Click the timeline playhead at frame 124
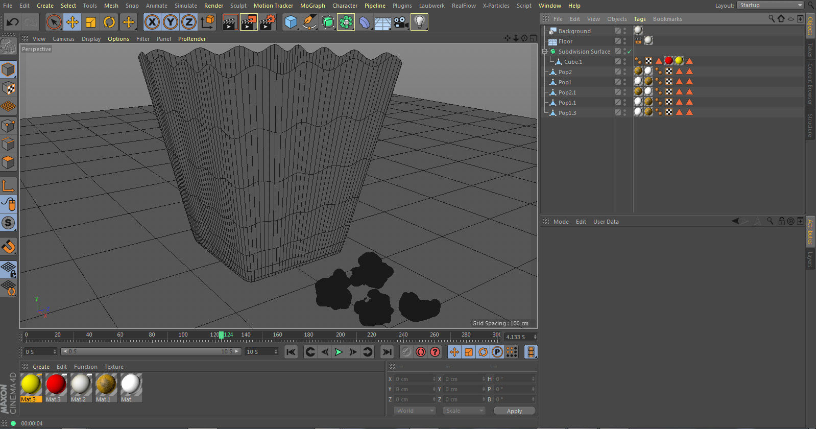This screenshot has height=429, width=819. click(221, 335)
